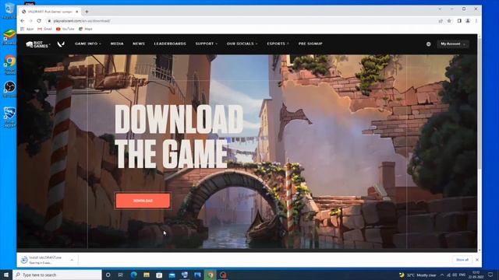Show hidden system tray icons

pyautogui.click(x=442, y=275)
